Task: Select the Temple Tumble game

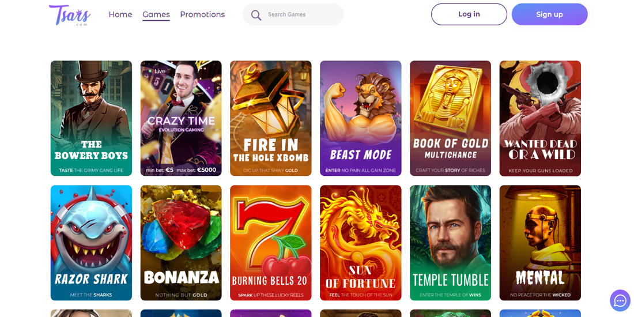Action: [x=450, y=243]
